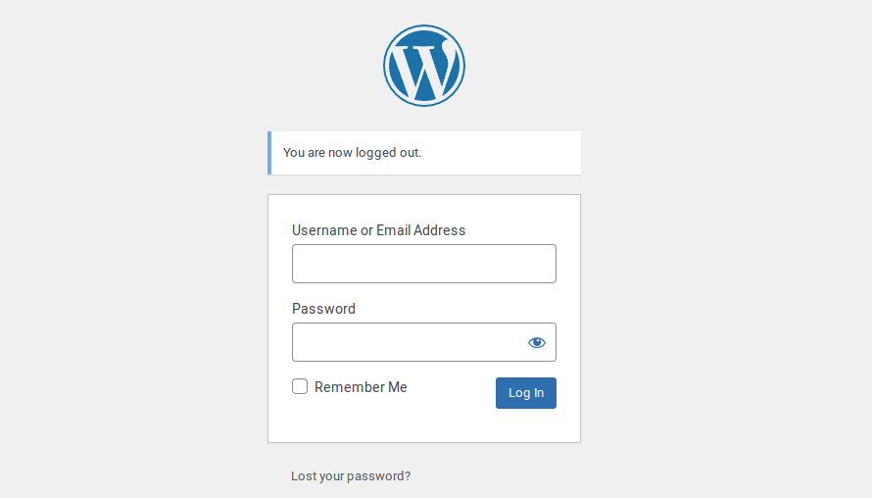Open the Lost your password? link
Viewport: 872px width, 498px height.
click(351, 476)
